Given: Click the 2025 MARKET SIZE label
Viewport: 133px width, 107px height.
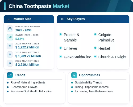Looking at the screenshot, I should point(27,52).
